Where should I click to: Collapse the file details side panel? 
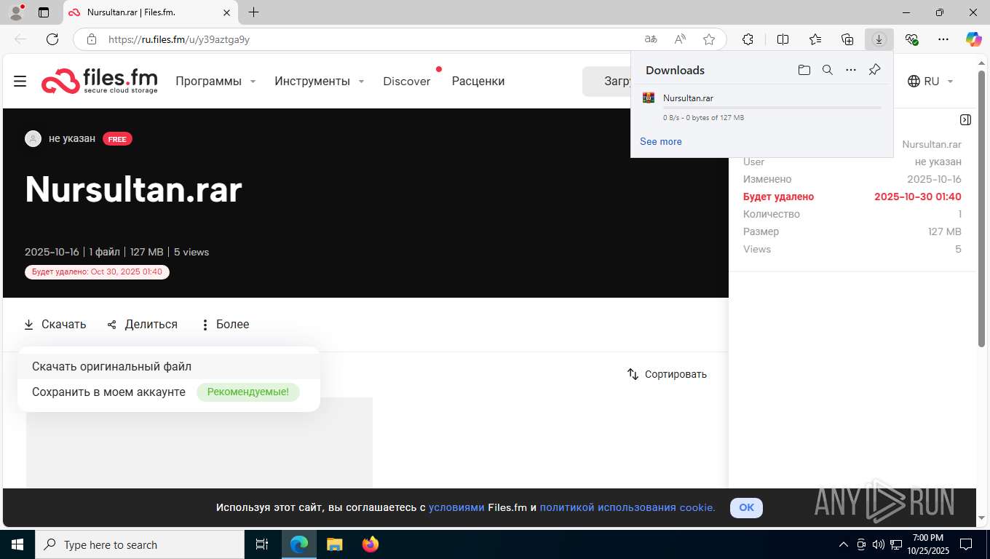(x=965, y=119)
